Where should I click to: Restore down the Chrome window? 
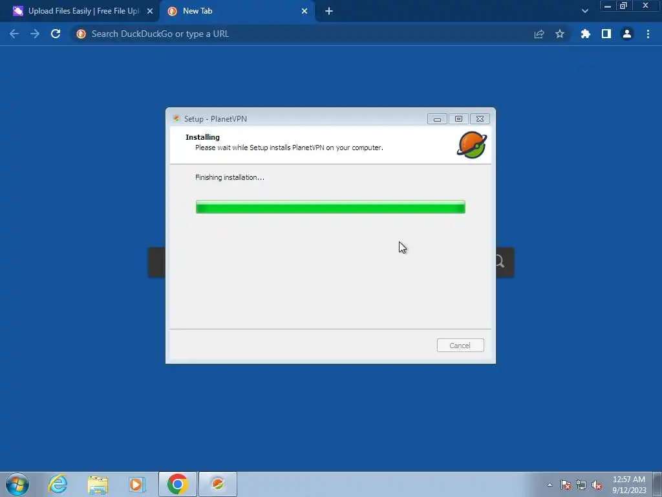coord(623,6)
